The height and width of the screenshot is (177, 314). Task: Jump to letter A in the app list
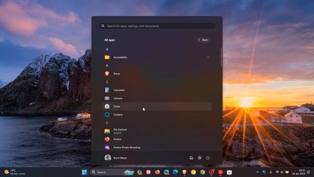(107, 49)
